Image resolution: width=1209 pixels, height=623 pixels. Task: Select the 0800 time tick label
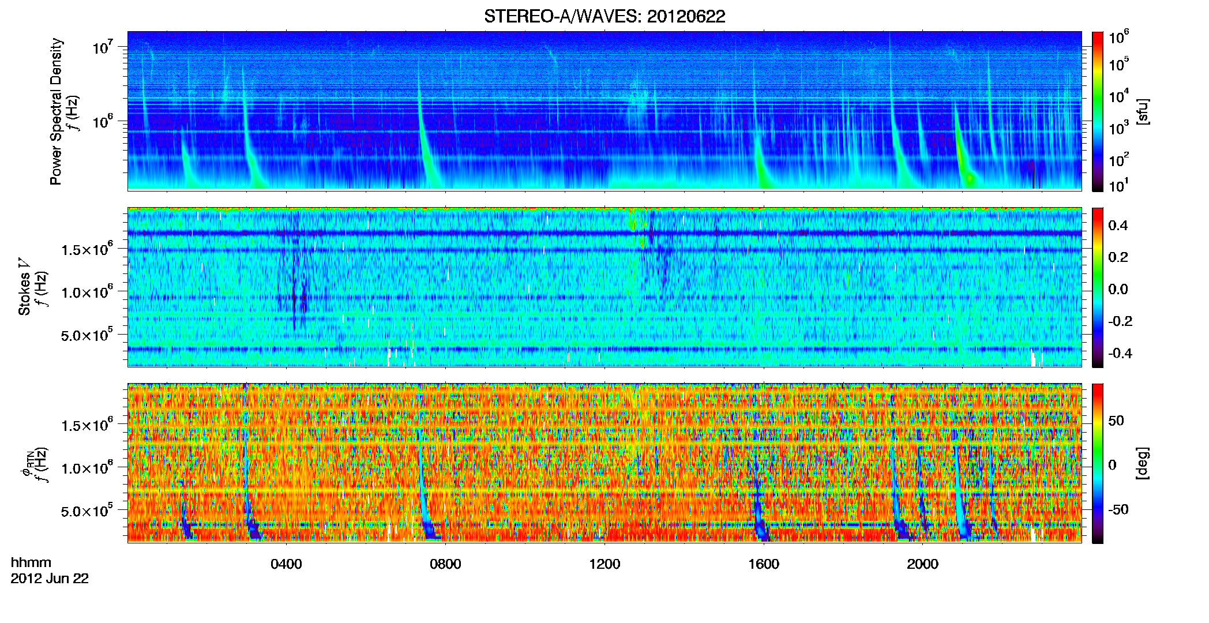[x=445, y=564]
